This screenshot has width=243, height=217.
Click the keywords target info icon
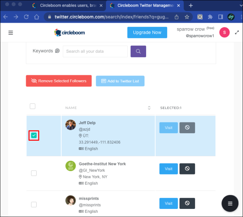57,51
